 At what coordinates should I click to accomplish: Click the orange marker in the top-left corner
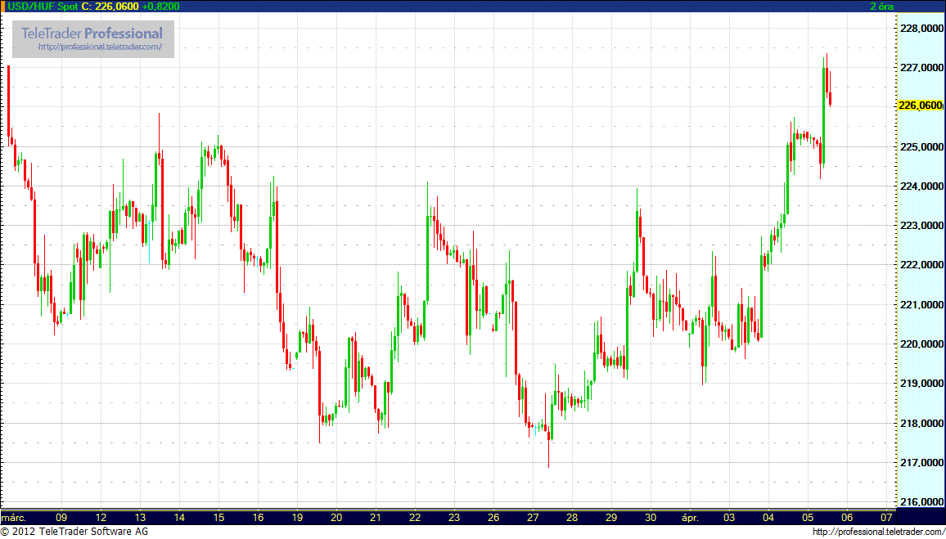(x=3, y=6)
